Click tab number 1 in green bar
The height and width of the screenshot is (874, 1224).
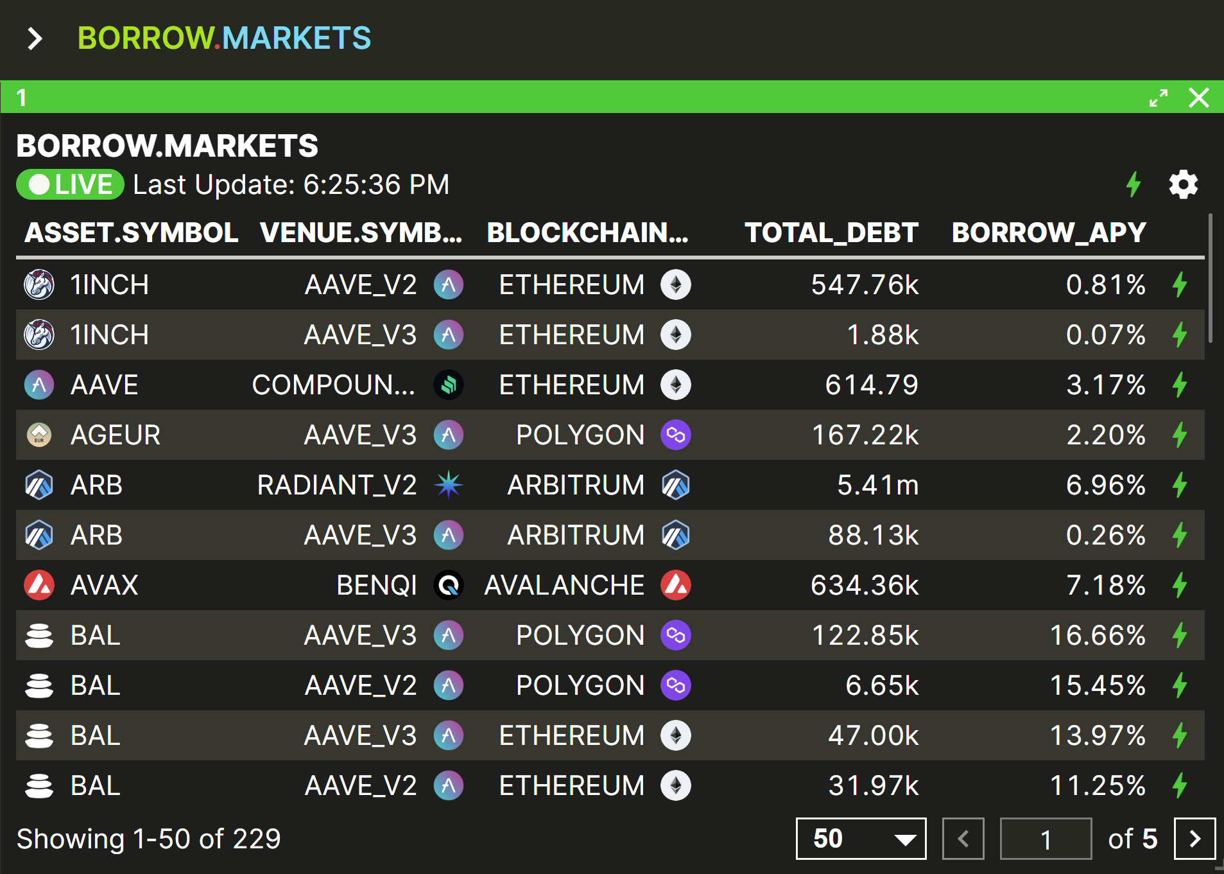pos(22,98)
